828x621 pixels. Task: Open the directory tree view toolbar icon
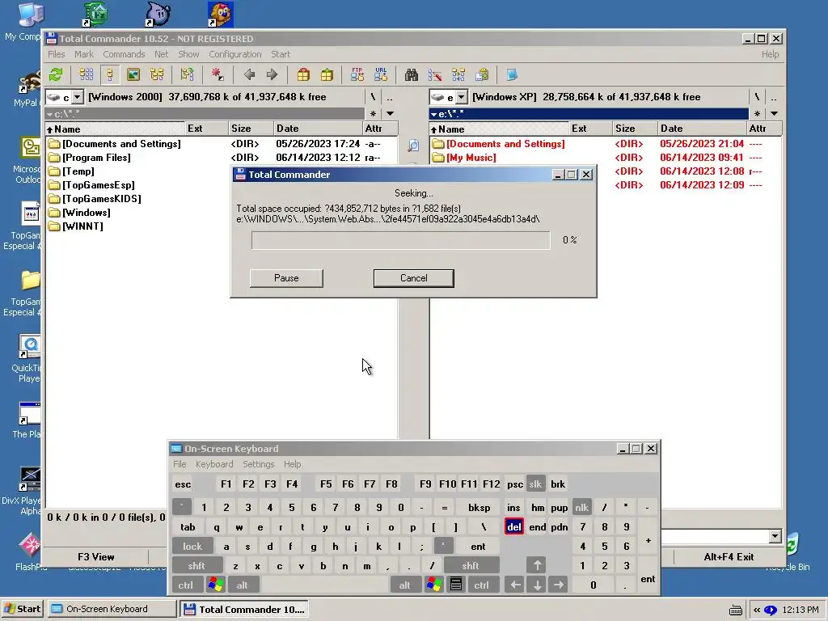click(x=157, y=75)
